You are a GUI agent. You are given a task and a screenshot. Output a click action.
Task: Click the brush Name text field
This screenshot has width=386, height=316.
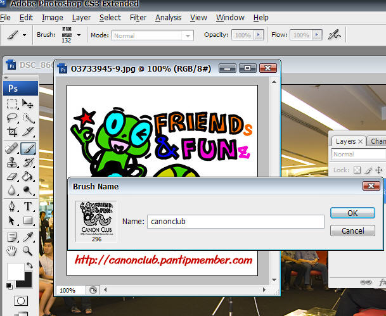coord(236,222)
